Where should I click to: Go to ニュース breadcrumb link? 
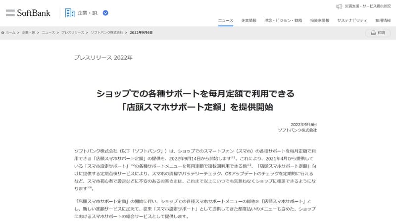tap(48, 33)
